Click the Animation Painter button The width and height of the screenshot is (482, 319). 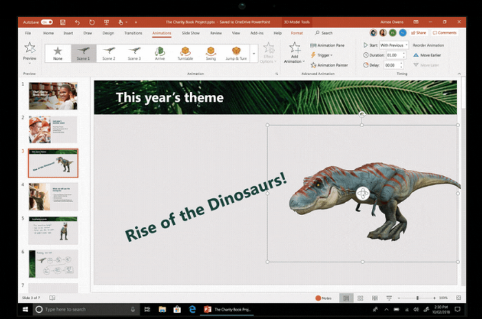pyautogui.click(x=329, y=65)
